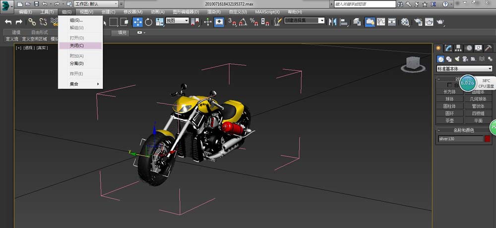The image size is (496, 228).
Task: Open the Material Editor sphere icon
Action: click(x=405, y=22)
